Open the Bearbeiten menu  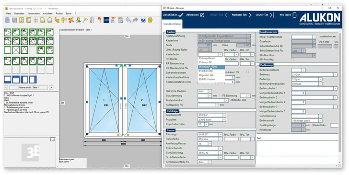click(19, 13)
